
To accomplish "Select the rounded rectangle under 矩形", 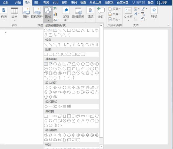I will (51, 54).
